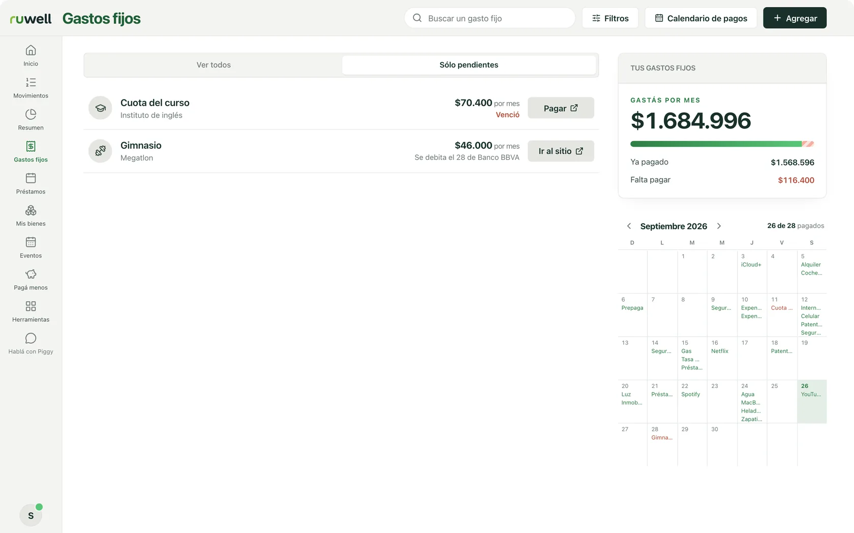Go to previous month in calendar
Image resolution: width=854 pixels, height=533 pixels.
629,226
